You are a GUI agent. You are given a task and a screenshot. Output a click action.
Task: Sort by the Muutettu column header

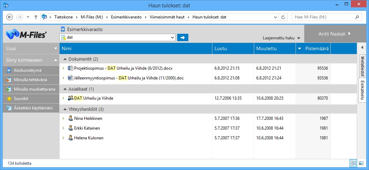click(x=275, y=48)
